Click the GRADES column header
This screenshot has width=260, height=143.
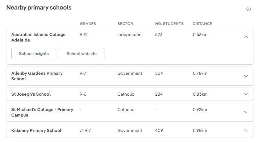coord(88,24)
